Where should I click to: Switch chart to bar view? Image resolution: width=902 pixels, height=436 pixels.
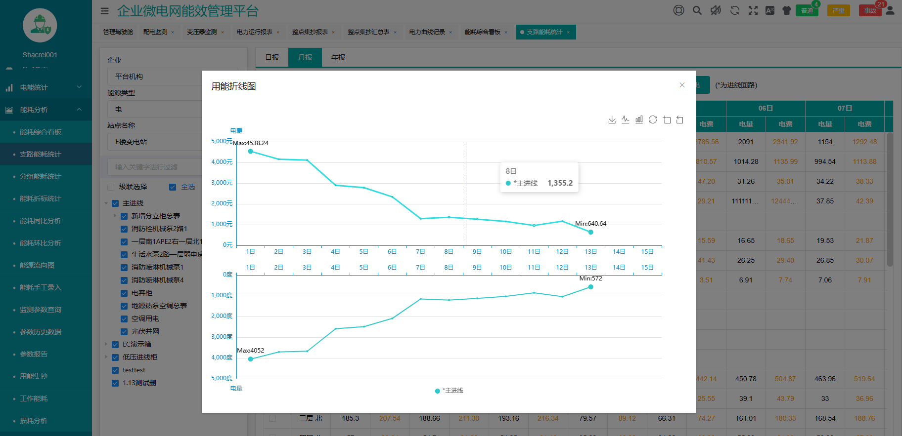[639, 119]
